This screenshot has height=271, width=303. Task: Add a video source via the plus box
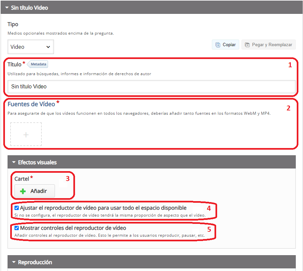[26, 135]
